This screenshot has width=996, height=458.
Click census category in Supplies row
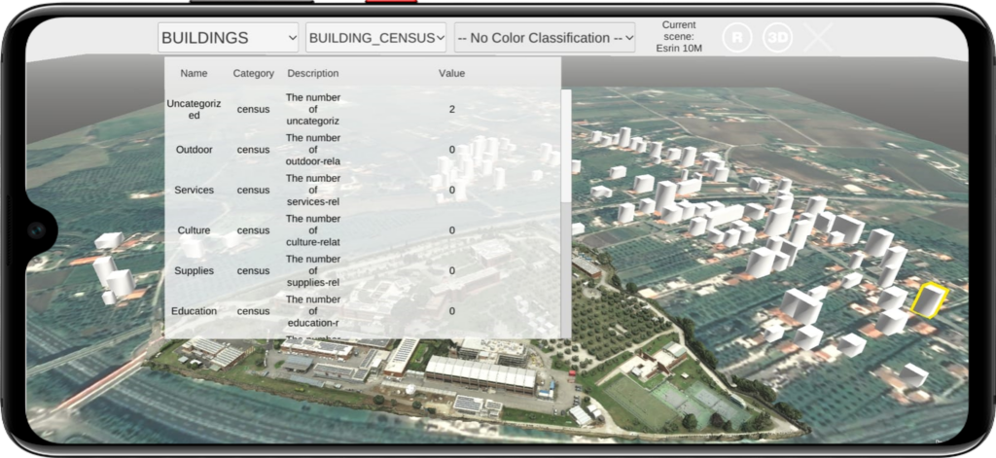point(254,270)
